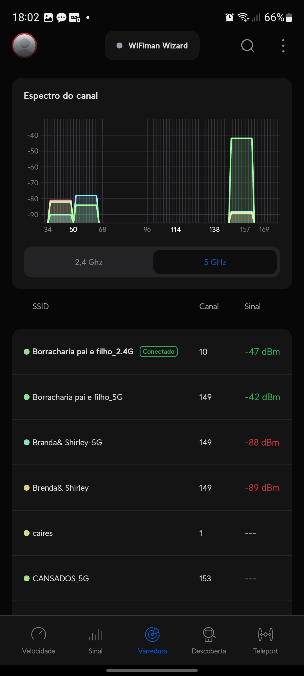Select the CANSADOS_5G network row
This screenshot has width=304, height=676.
[x=61, y=579]
